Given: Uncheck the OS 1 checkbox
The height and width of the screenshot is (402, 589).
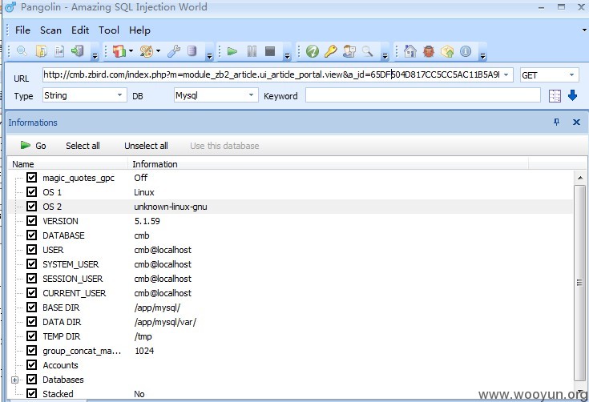Looking at the screenshot, I should 31,192.
